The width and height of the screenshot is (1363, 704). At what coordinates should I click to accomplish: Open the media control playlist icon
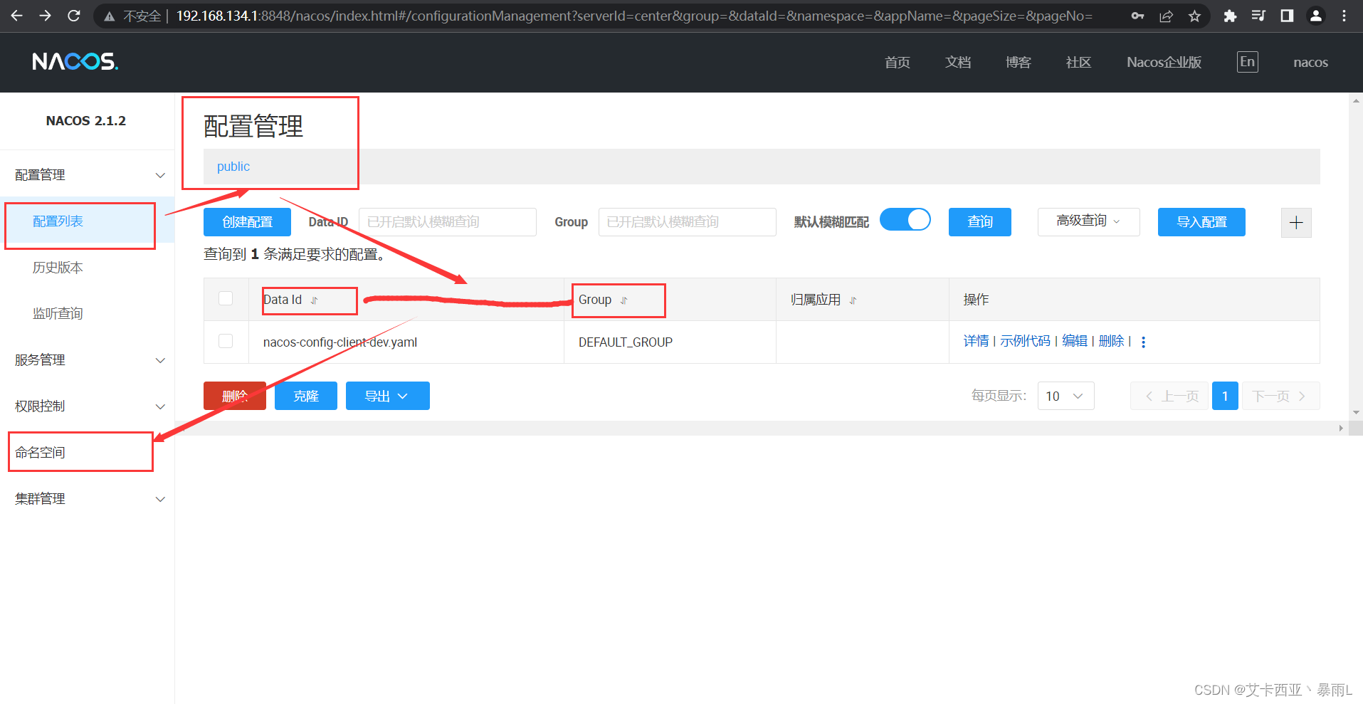coord(1258,16)
